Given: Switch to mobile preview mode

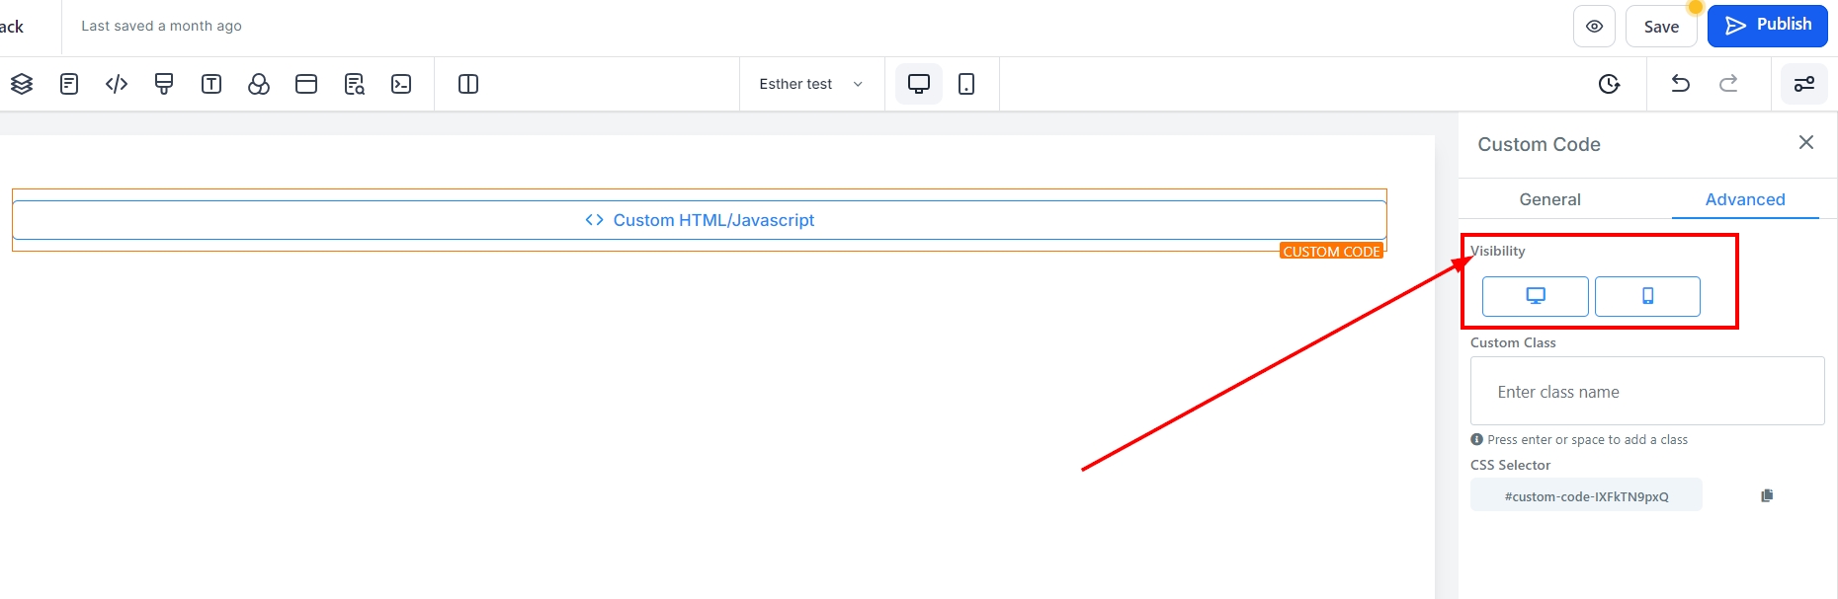Looking at the screenshot, I should coord(966,84).
